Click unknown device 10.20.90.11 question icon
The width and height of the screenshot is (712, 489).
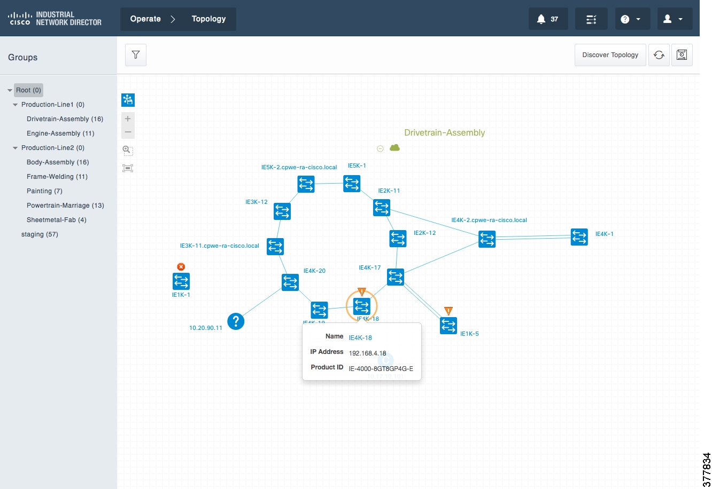click(x=236, y=321)
